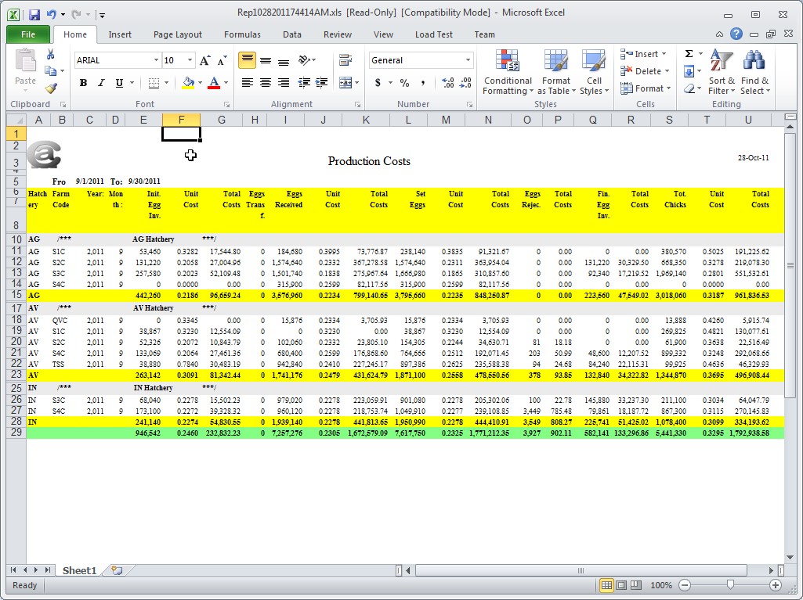This screenshot has height=600, width=803.
Task: Toggle bold formatting
Action: click(83, 82)
